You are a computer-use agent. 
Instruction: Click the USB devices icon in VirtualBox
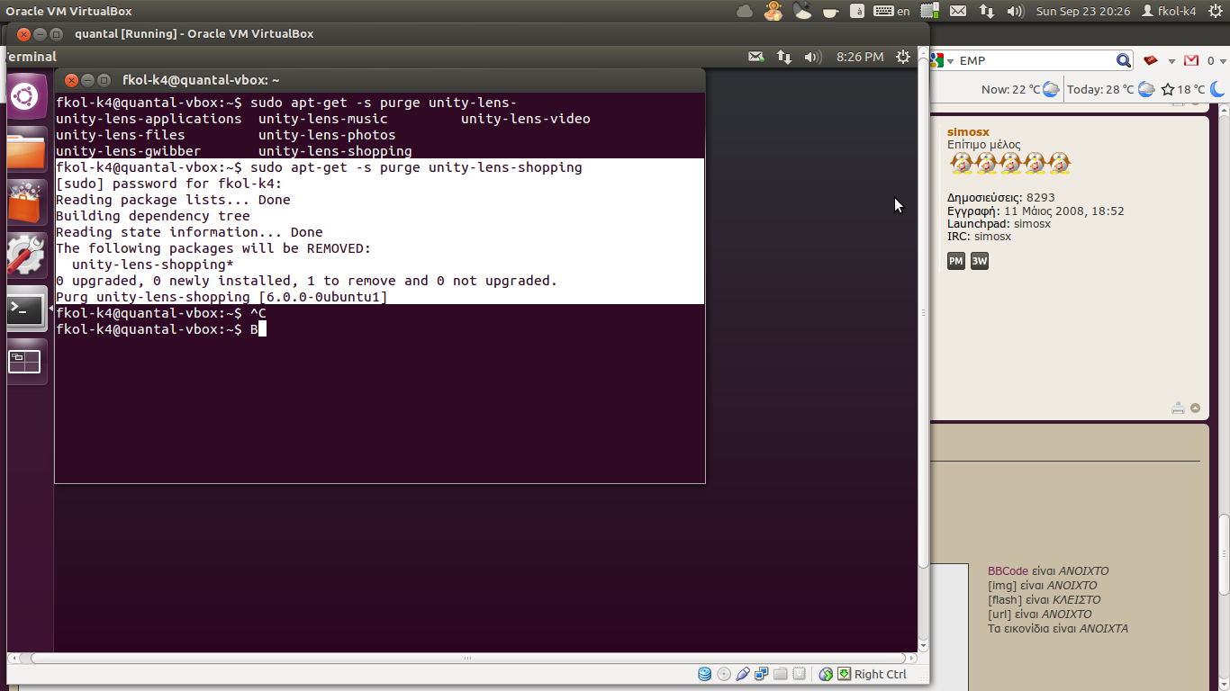tap(743, 674)
